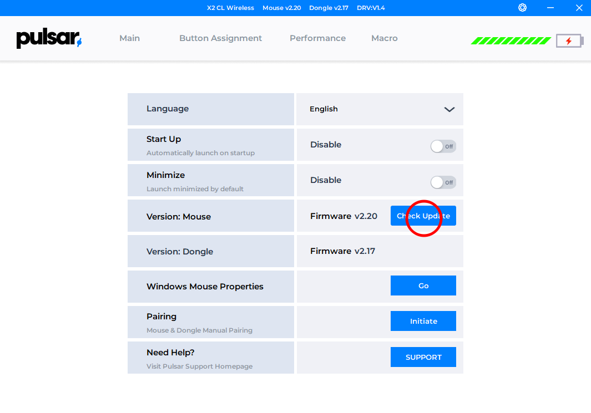Click Go for Windows Mouse Properties

click(423, 285)
